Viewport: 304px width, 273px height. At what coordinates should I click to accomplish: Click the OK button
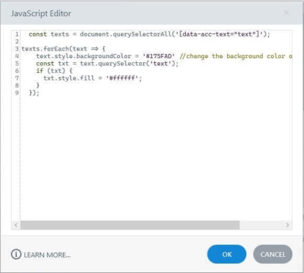[227, 254]
